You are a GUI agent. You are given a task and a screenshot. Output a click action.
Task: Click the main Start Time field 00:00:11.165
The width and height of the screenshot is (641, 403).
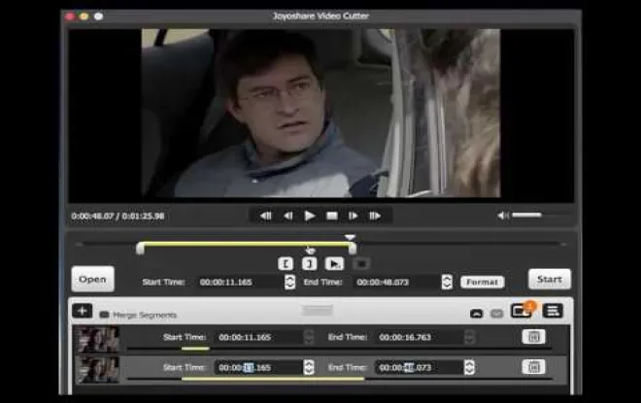point(240,282)
